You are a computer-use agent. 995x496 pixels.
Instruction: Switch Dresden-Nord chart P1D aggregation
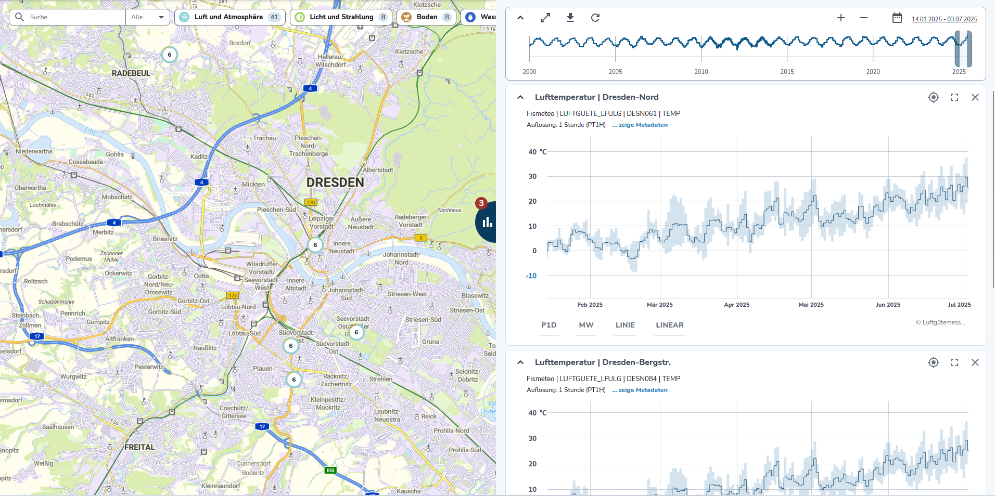(x=549, y=325)
